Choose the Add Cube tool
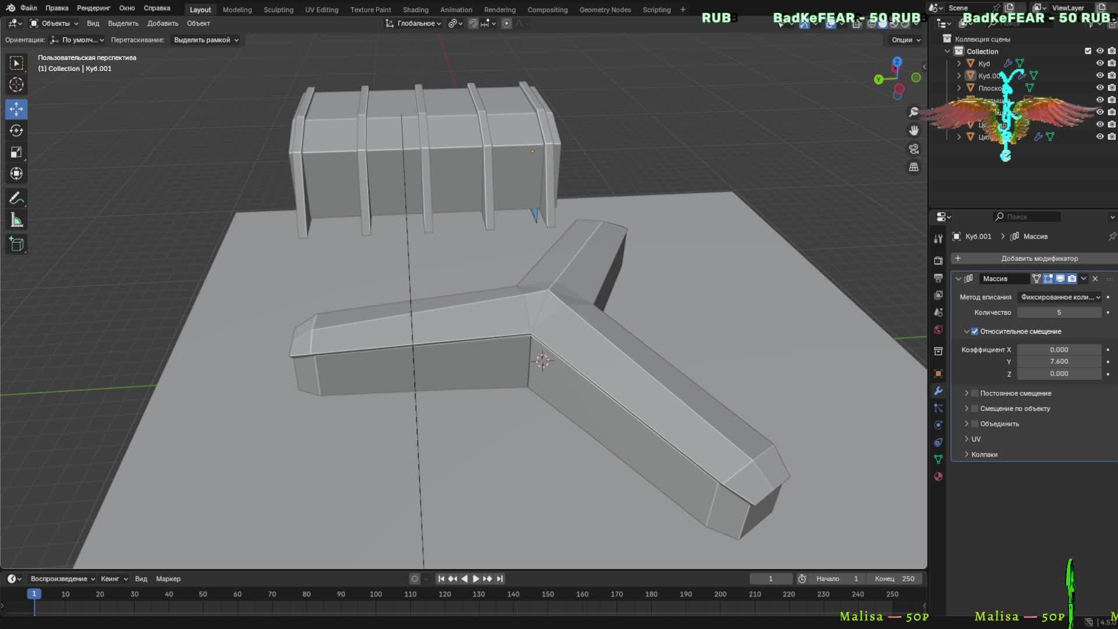The height and width of the screenshot is (629, 1118). 16,244
